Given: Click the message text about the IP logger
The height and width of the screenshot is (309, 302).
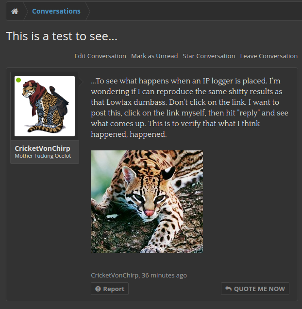Looking at the screenshot, I should pos(189,107).
